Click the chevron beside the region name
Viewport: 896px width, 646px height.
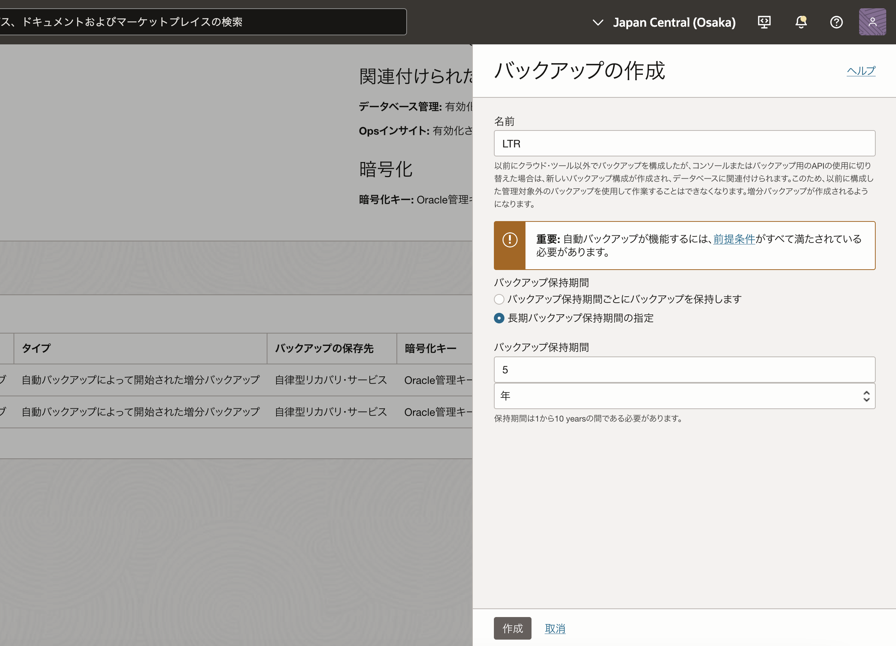[598, 23]
